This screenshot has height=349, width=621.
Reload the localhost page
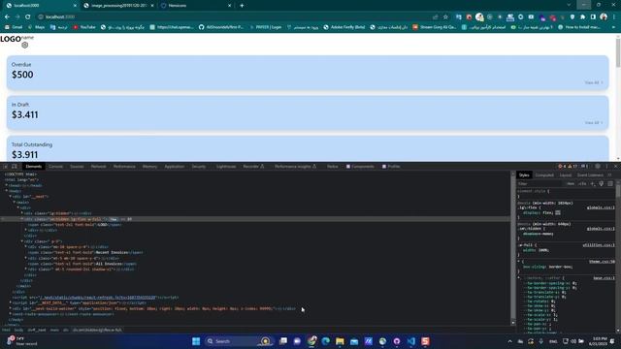[x=28, y=16]
